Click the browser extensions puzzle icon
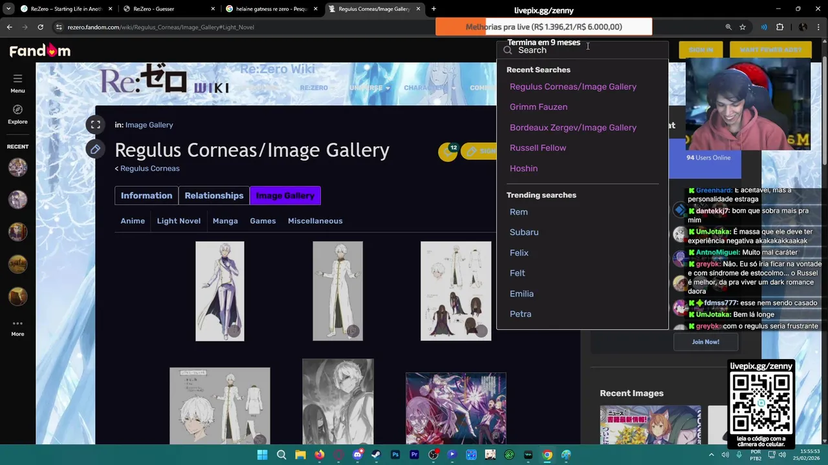 tap(779, 27)
